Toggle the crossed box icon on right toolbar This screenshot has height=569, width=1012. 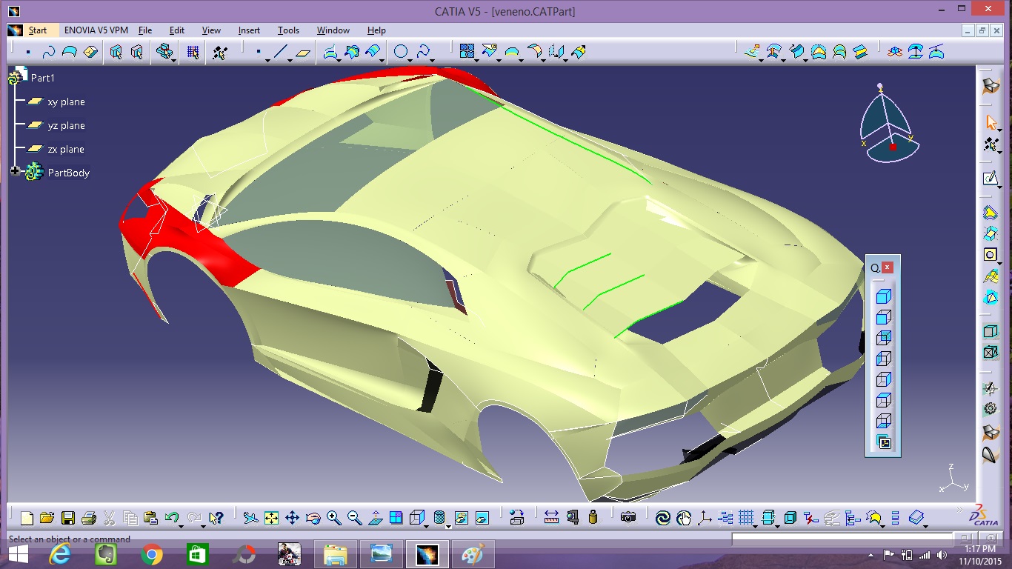click(x=991, y=352)
